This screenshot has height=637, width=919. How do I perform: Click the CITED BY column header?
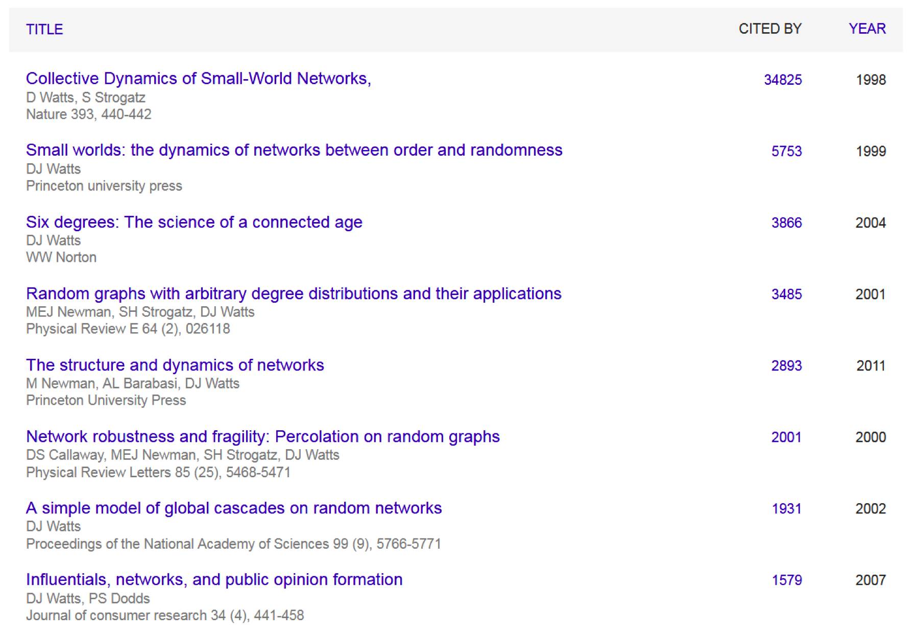(x=770, y=29)
